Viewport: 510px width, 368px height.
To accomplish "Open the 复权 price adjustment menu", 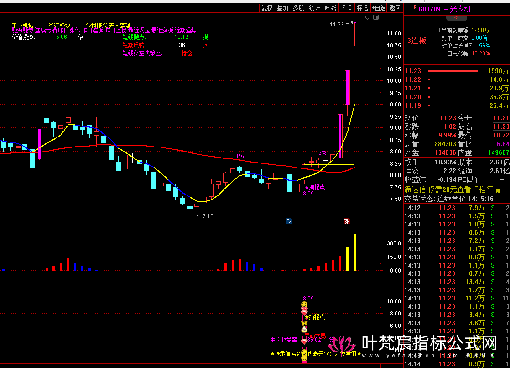I will point(267,8).
